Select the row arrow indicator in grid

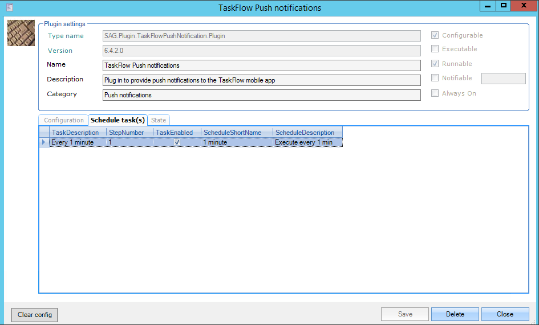(x=44, y=142)
